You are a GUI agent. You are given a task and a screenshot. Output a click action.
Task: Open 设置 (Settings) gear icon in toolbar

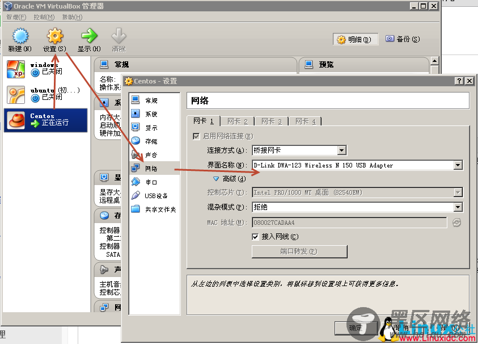click(55, 36)
